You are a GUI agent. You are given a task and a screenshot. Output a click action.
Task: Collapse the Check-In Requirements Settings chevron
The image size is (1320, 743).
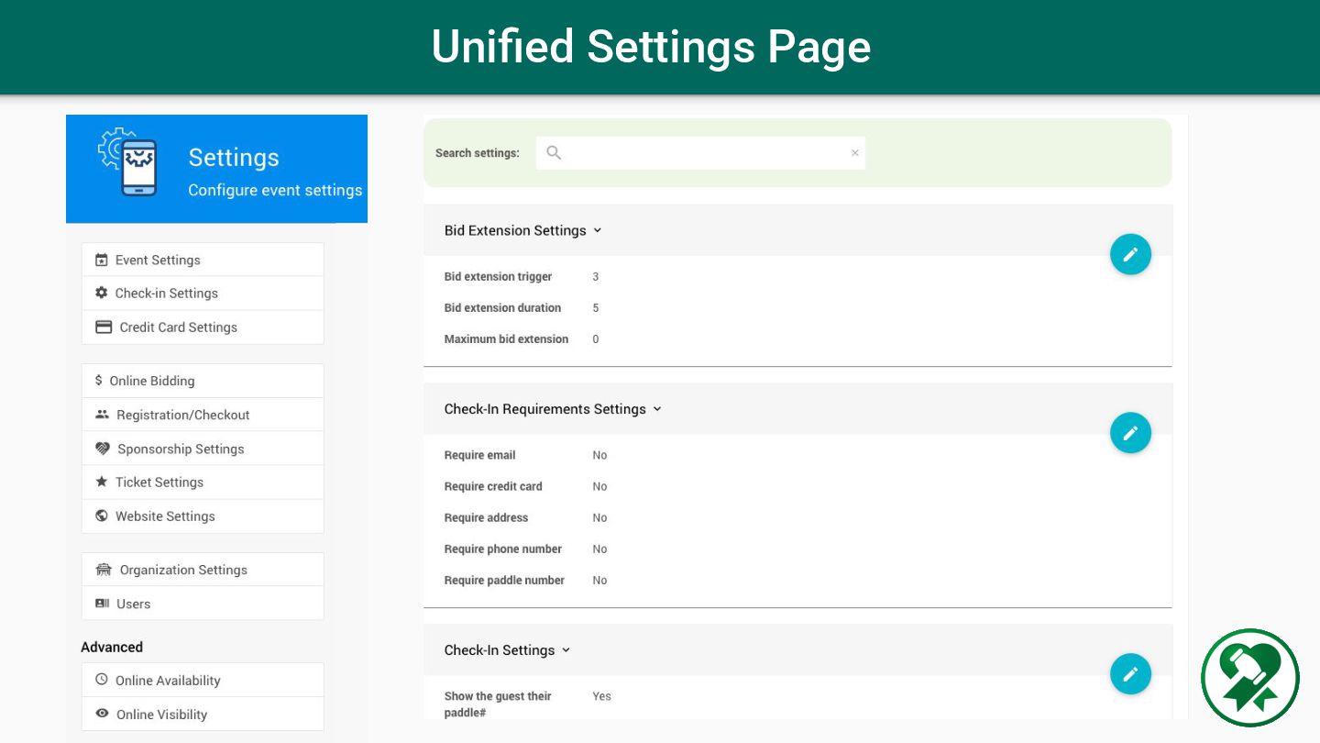click(657, 409)
